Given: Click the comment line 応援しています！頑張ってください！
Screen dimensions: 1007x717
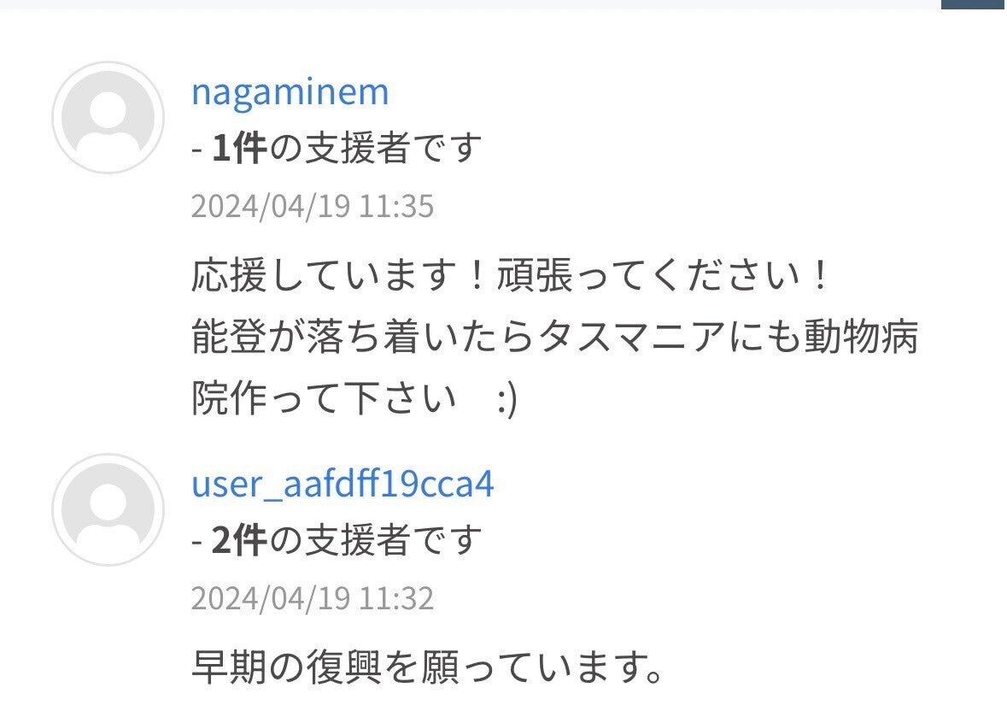Looking at the screenshot, I should pos(511,275).
